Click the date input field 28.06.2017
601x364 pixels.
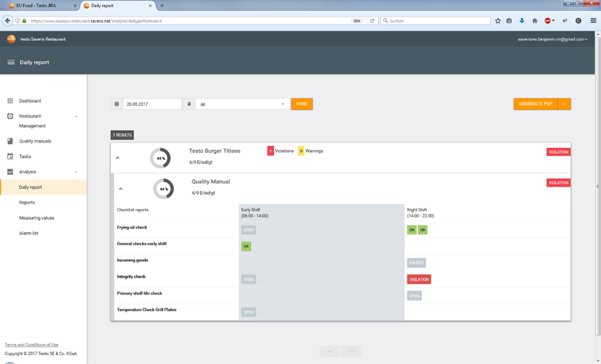pos(152,104)
